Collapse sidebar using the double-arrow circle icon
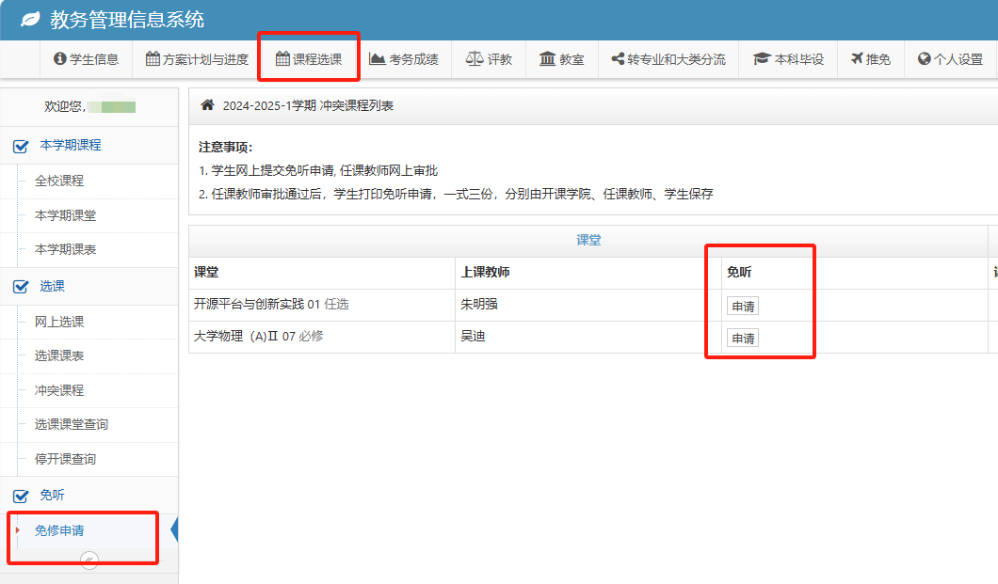The width and height of the screenshot is (998, 584). pyautogui.click(x=89, y=560)
